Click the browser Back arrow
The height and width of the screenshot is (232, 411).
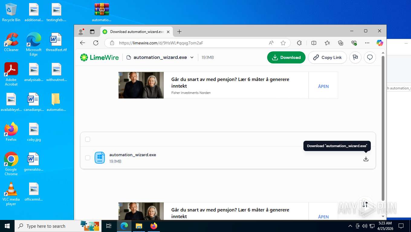tap(83, 43)
